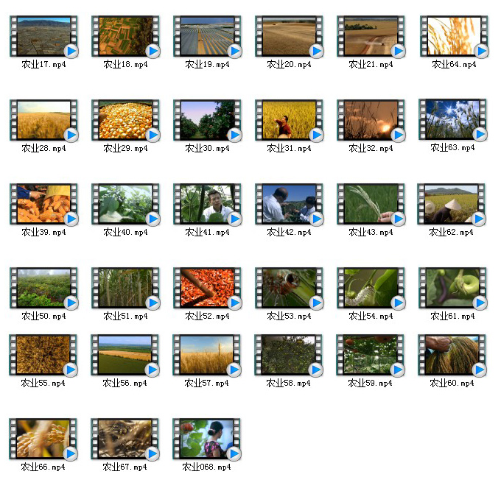Pick the 农业30.mp4 orchard video icon

pyautogui.click(x=207, y=120)
